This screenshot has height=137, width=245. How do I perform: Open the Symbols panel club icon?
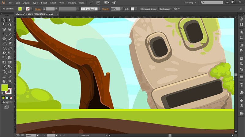pos(242,100)
